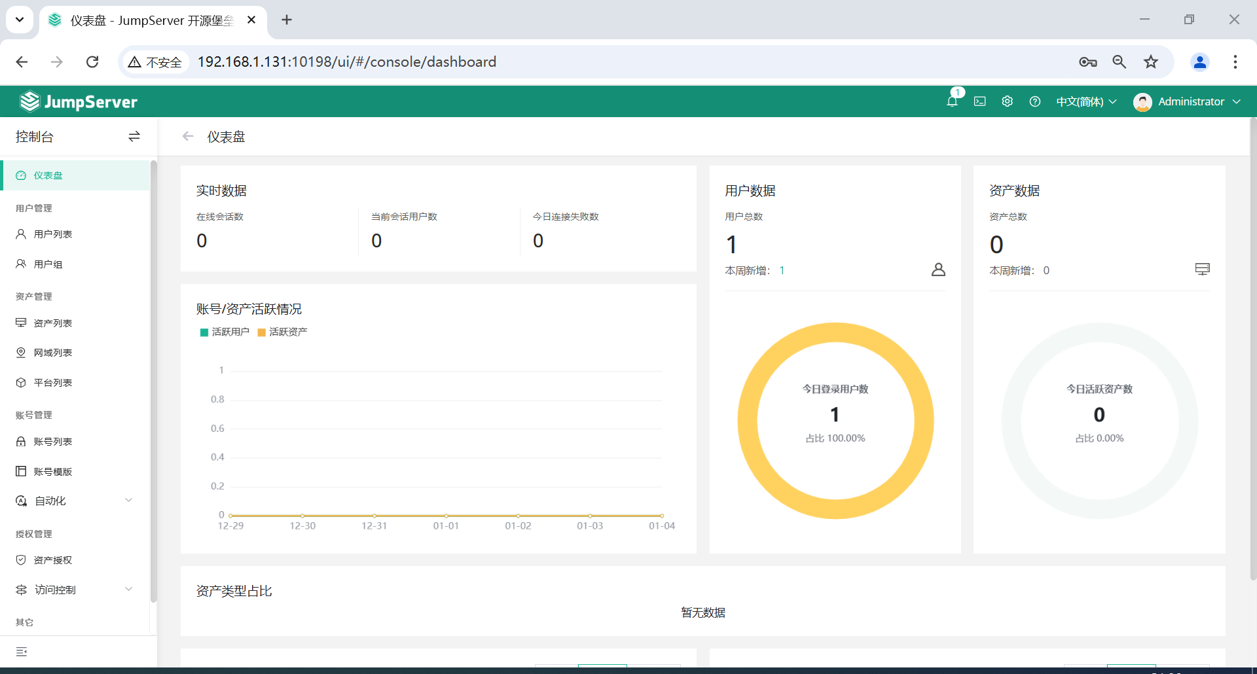Screen dimensions: 1257x674
Task: Click the back arrow beside 仪表盘 title
Action: click(188, 136)
